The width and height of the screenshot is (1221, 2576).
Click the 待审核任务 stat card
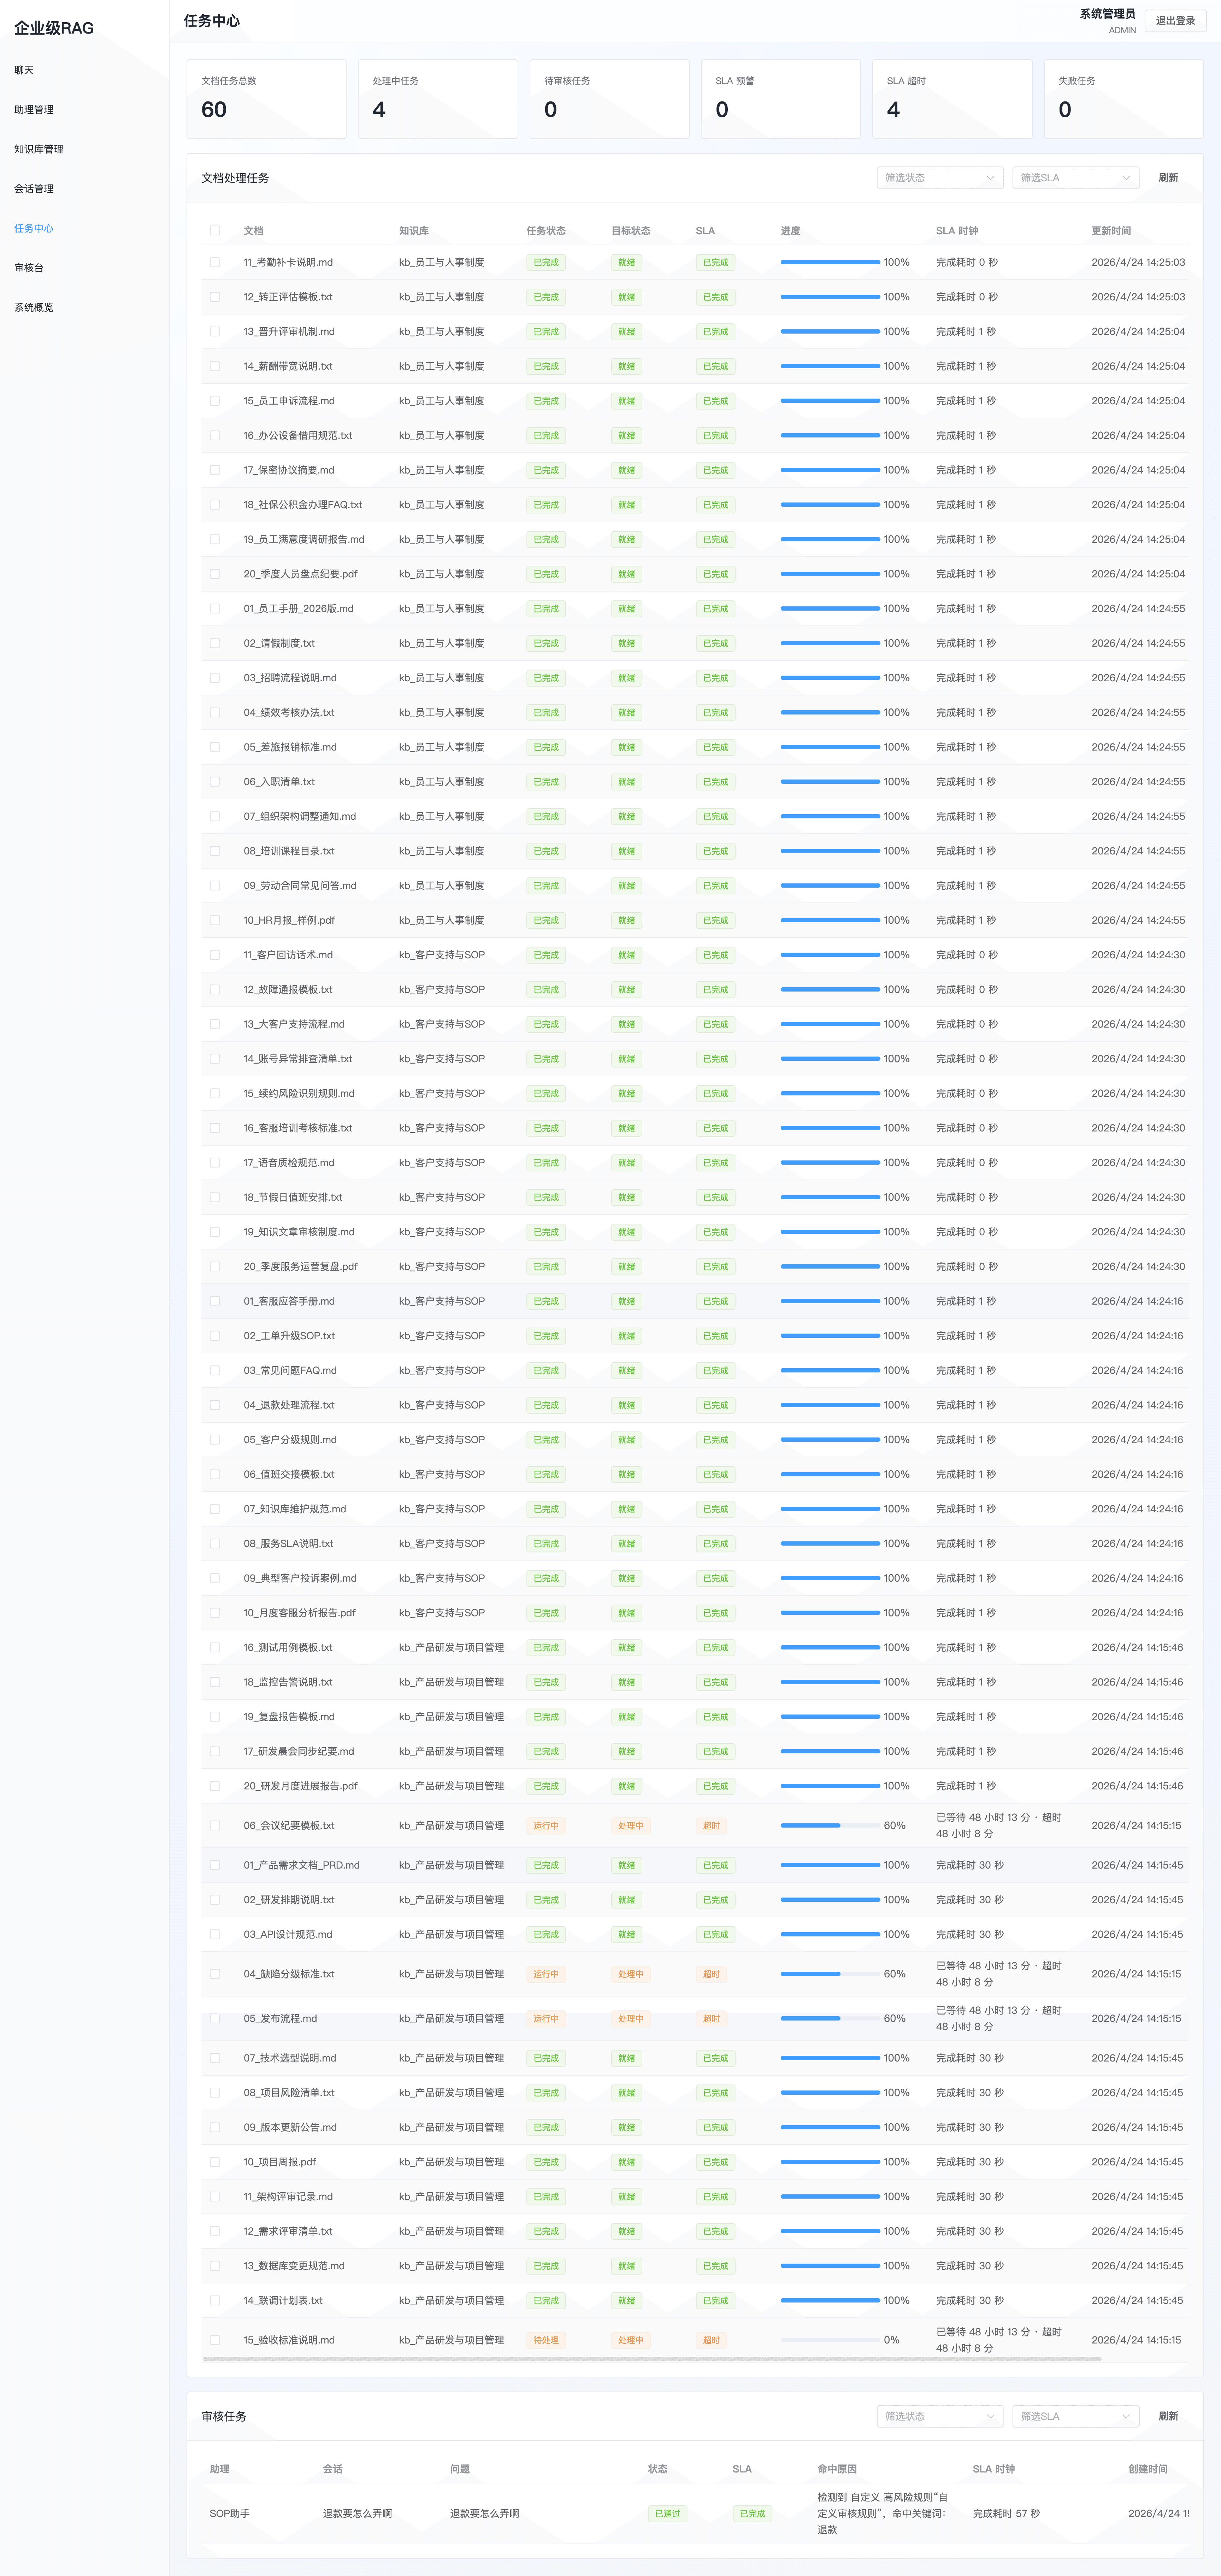pyautogui.click(x=609, y=99)
